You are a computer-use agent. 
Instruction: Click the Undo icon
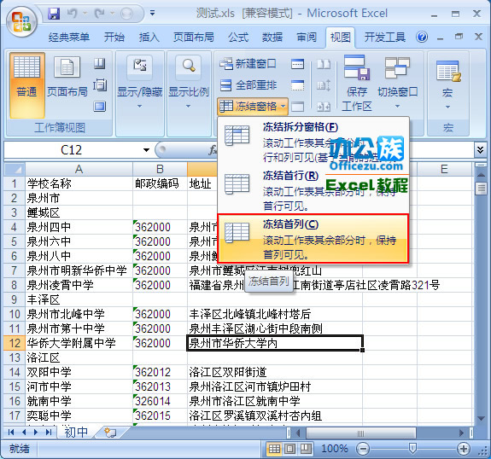[73, 13]
